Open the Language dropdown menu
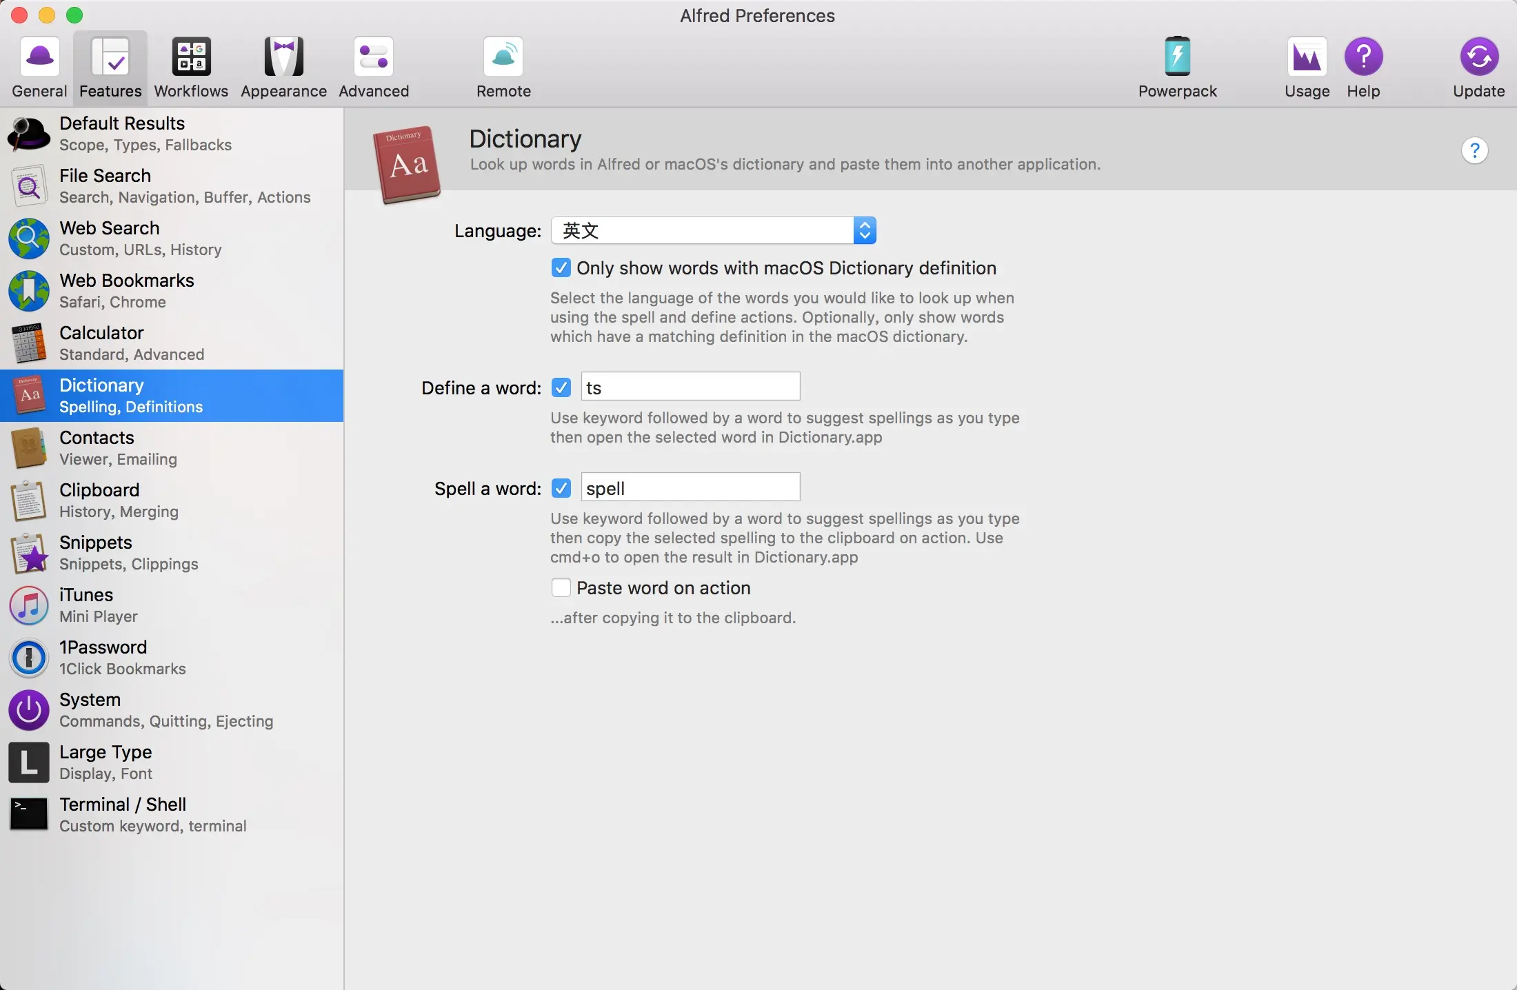 [714, 230]
